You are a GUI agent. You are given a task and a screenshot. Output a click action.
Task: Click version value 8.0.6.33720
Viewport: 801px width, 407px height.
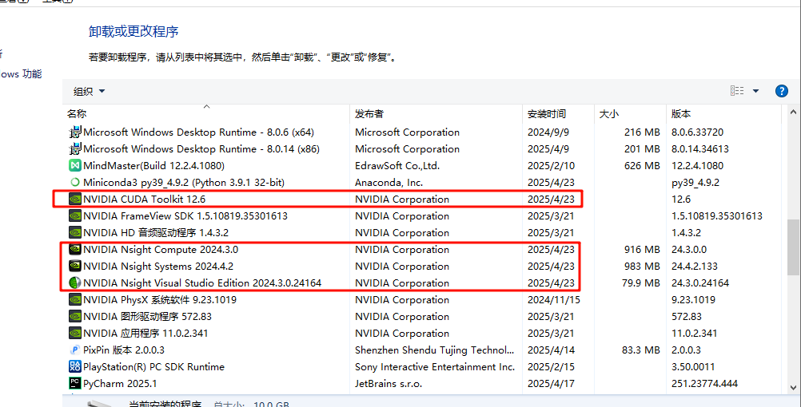(x=697, y=132)
